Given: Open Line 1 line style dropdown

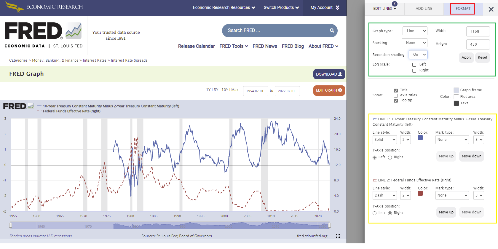Looking at the screenshot, I should 384,140.
